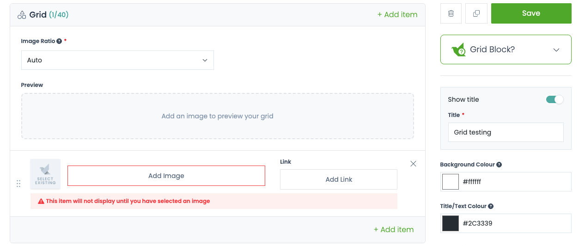585x246 pixels.
Task: Click the Background Colour help icon
Action: [x=499, y=165]
